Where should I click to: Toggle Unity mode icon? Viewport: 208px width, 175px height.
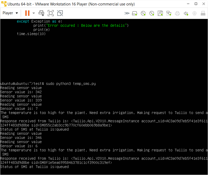pos(60,13)
